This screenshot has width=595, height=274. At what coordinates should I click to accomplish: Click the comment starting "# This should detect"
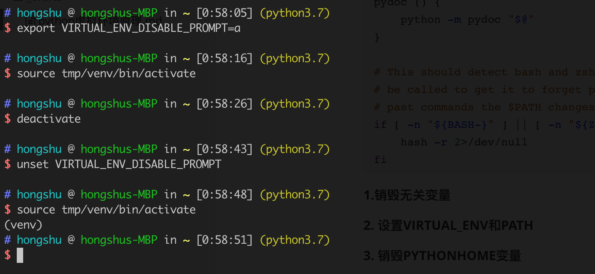pos(484,72)
